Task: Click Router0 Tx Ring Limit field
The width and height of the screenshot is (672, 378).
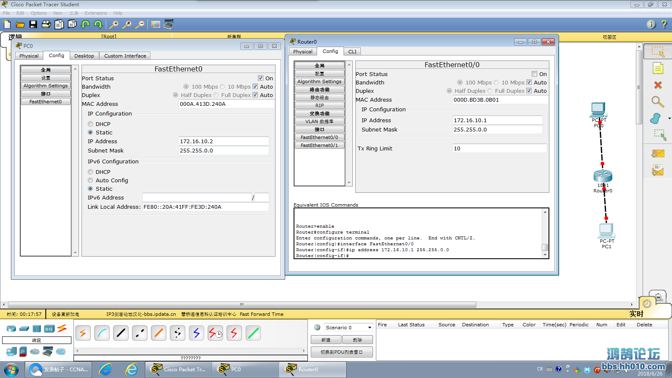Action: pos(500,148)
